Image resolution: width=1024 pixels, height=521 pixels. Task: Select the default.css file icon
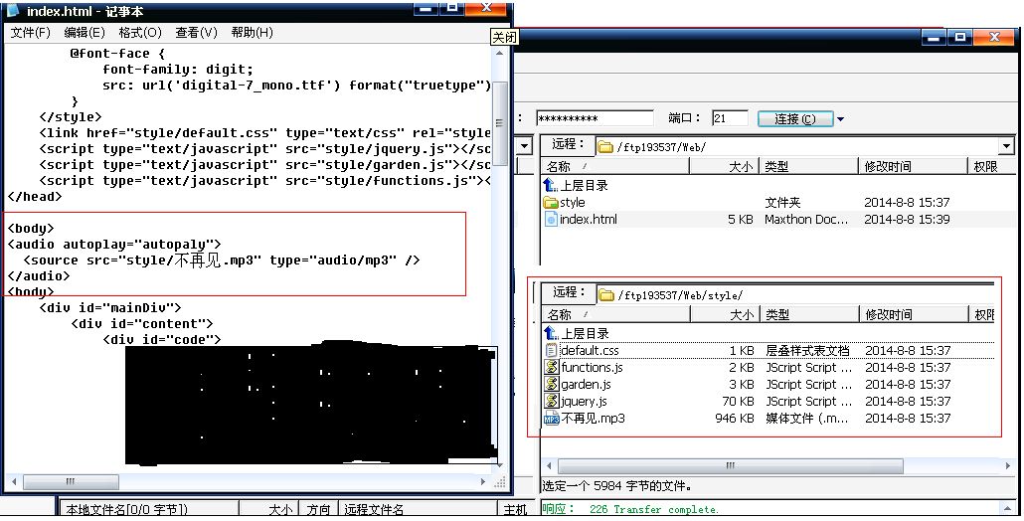click(x=552, y=351)
